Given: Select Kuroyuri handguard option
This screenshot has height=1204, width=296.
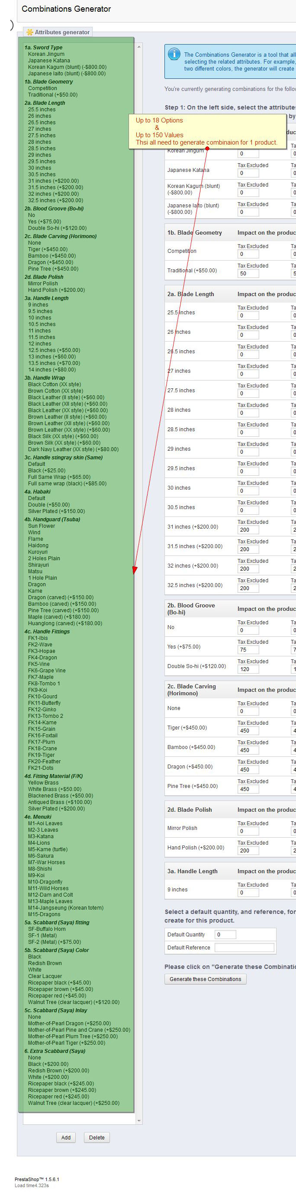Looking at the screenshot, I should [x=38, y=552].
